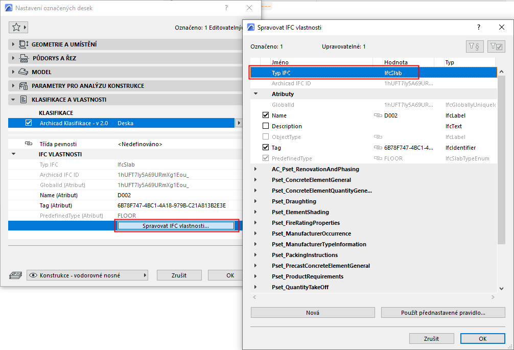Click Zrušit in Nastavení označených desek
Image resolution: width=514 pixels, height=350 pixels.
179,275
